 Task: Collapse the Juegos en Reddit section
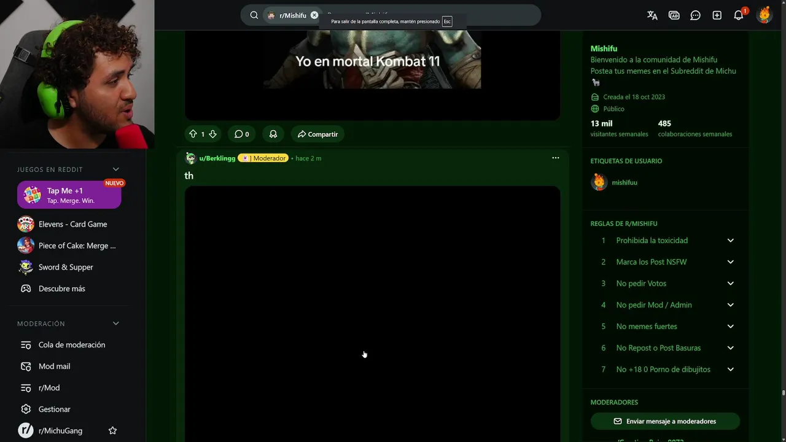point(116,169)
